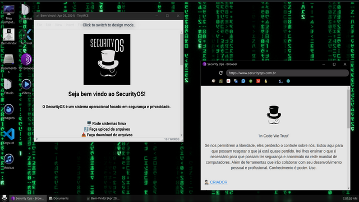Open the Vídeos desktop icon

coord(26,86)
